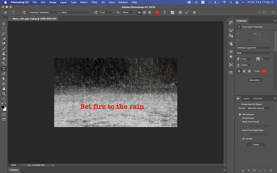Switch to the Layers tab

click(x=247, y=99)
